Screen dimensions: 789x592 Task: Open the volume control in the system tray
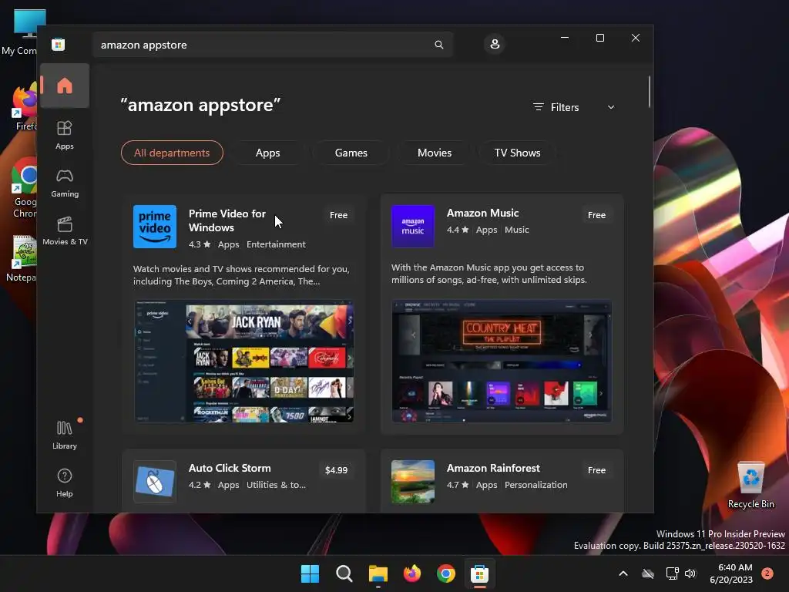pyautogui.click(x=690, y=573)
